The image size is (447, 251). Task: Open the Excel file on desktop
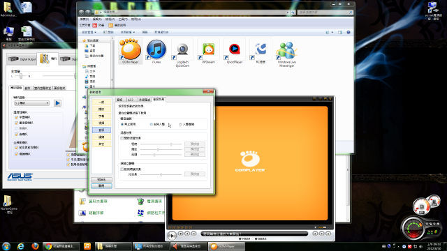27,33
